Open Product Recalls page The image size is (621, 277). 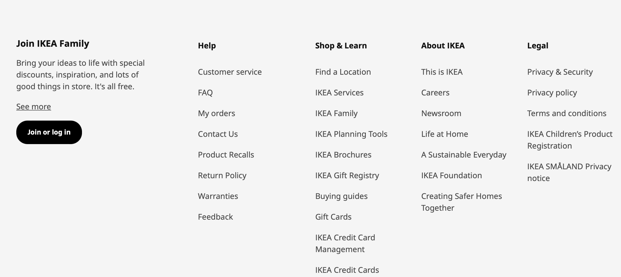(x=226, y=155)
